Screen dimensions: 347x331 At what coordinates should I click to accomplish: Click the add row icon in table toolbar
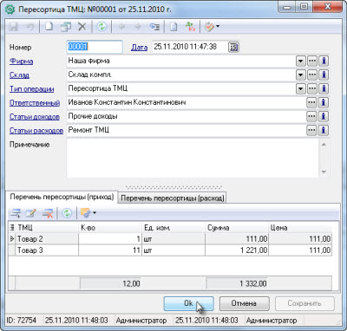pyautogui.click(x=16, y=213)
